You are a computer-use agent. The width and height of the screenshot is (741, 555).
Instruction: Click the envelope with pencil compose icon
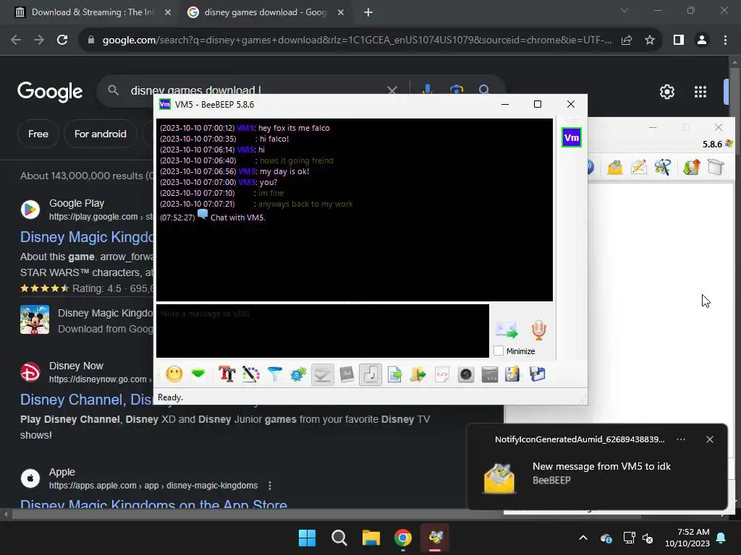coord(638,167)
